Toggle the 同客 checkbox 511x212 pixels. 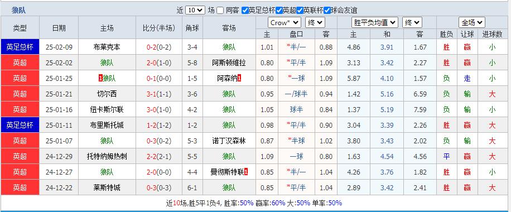tap(220, 11)
